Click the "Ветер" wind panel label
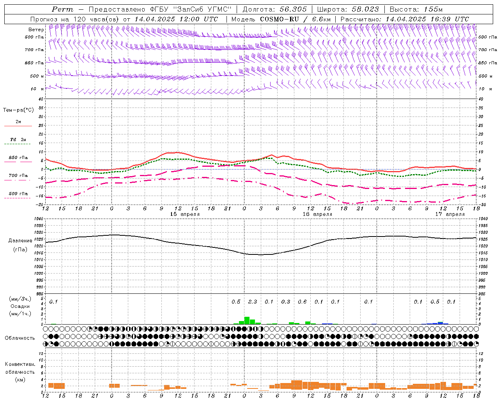The image size is (499, 399). [x=36, y=30]
